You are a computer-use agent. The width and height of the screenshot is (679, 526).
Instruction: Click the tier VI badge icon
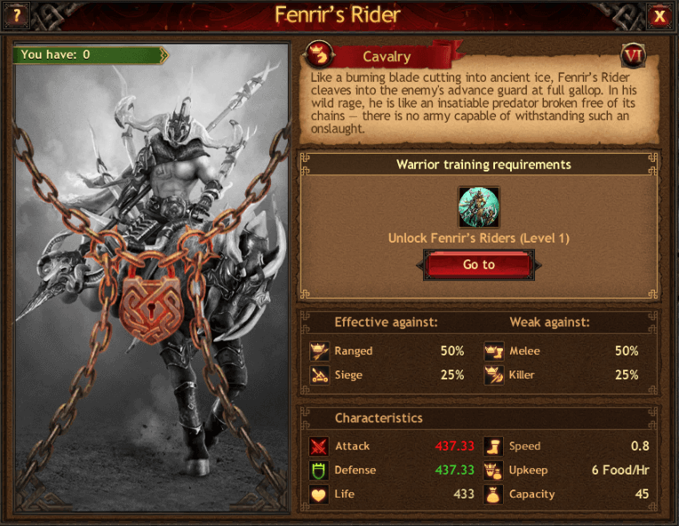(633, 55)
